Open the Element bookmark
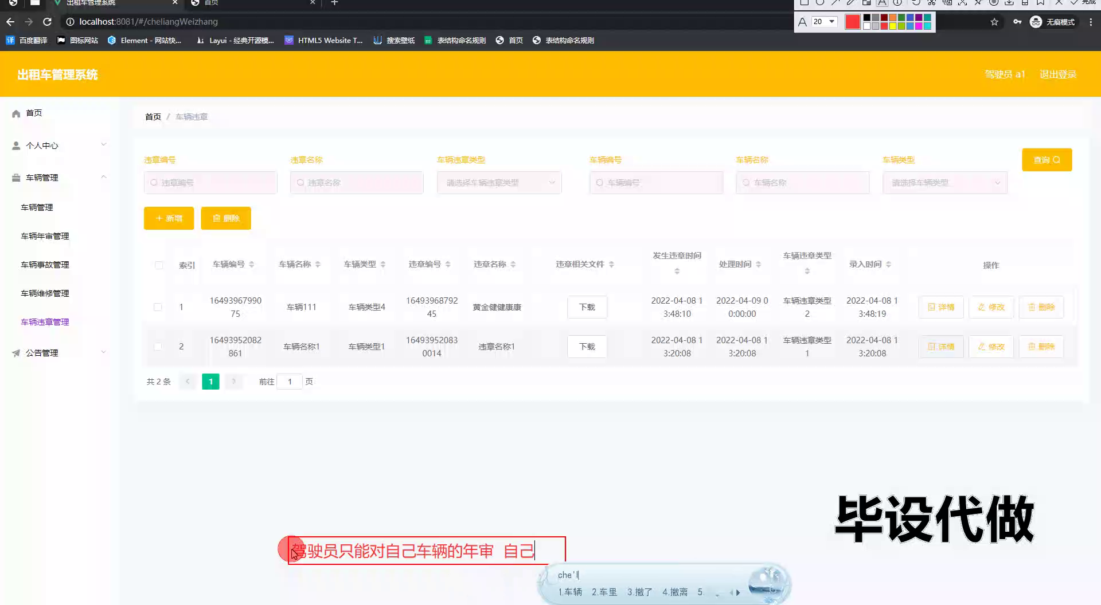 point(145,40)
